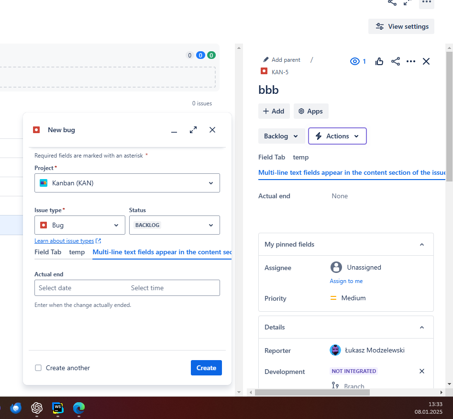Click the blue 0 counter badge
The width and height of the screenshot is (453, 419).
click(x=200, y=55)
